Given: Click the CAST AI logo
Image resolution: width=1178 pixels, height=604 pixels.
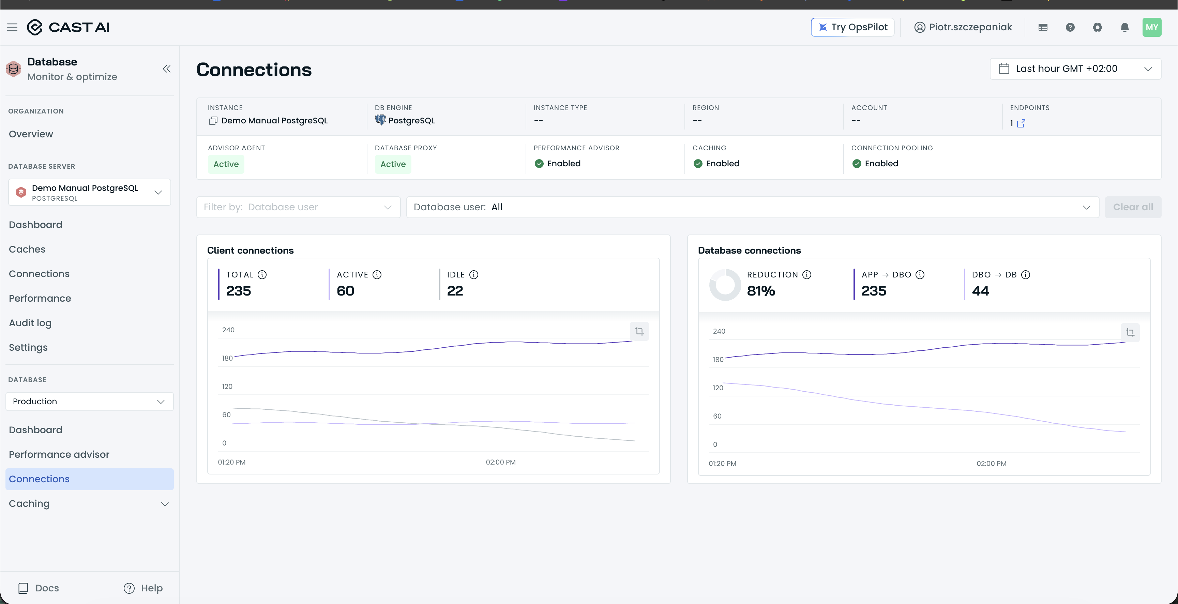Looking at the screenshot, I should pyautogui.click(x=68, y=27).
